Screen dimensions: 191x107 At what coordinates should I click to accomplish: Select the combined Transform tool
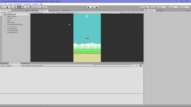click(x=23, y=7)
